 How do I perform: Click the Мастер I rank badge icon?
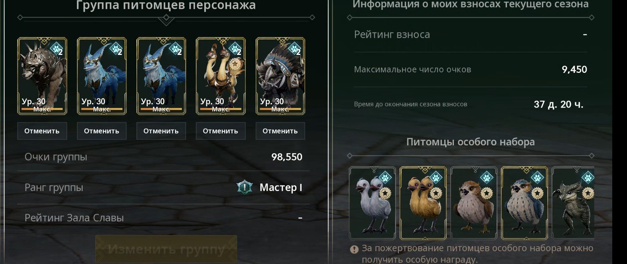click(x=244, y=187)
